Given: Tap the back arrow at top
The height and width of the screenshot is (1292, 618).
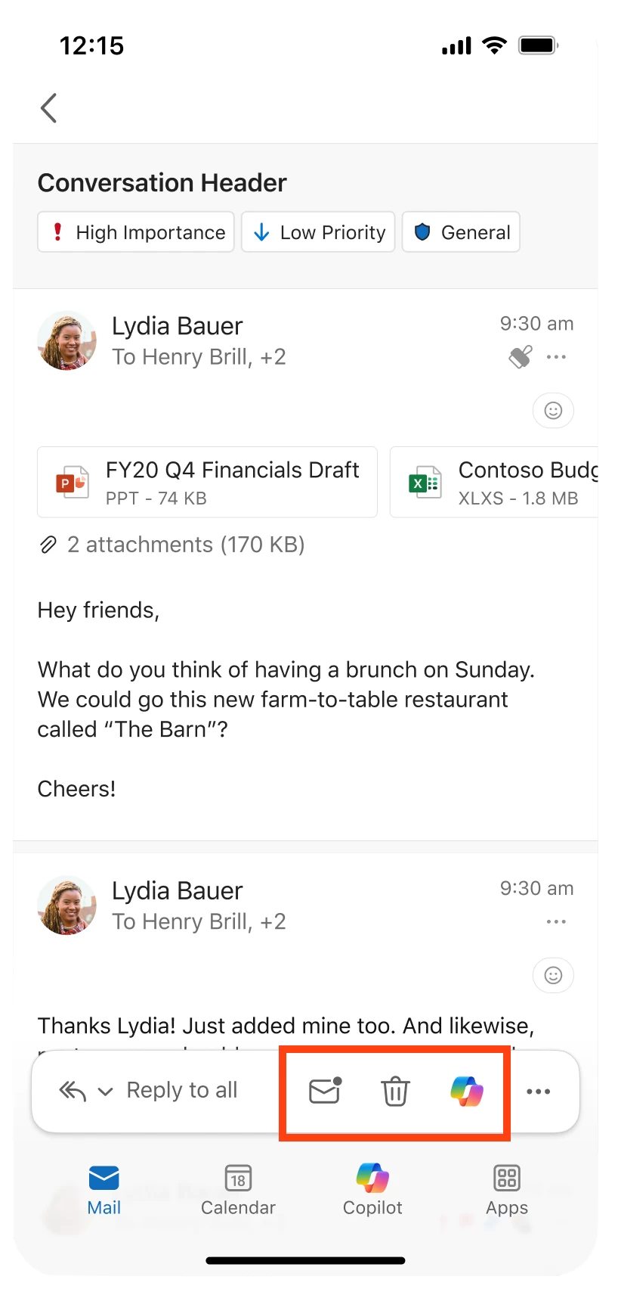Looking at the screenshot, I should [x=49, y=108].
